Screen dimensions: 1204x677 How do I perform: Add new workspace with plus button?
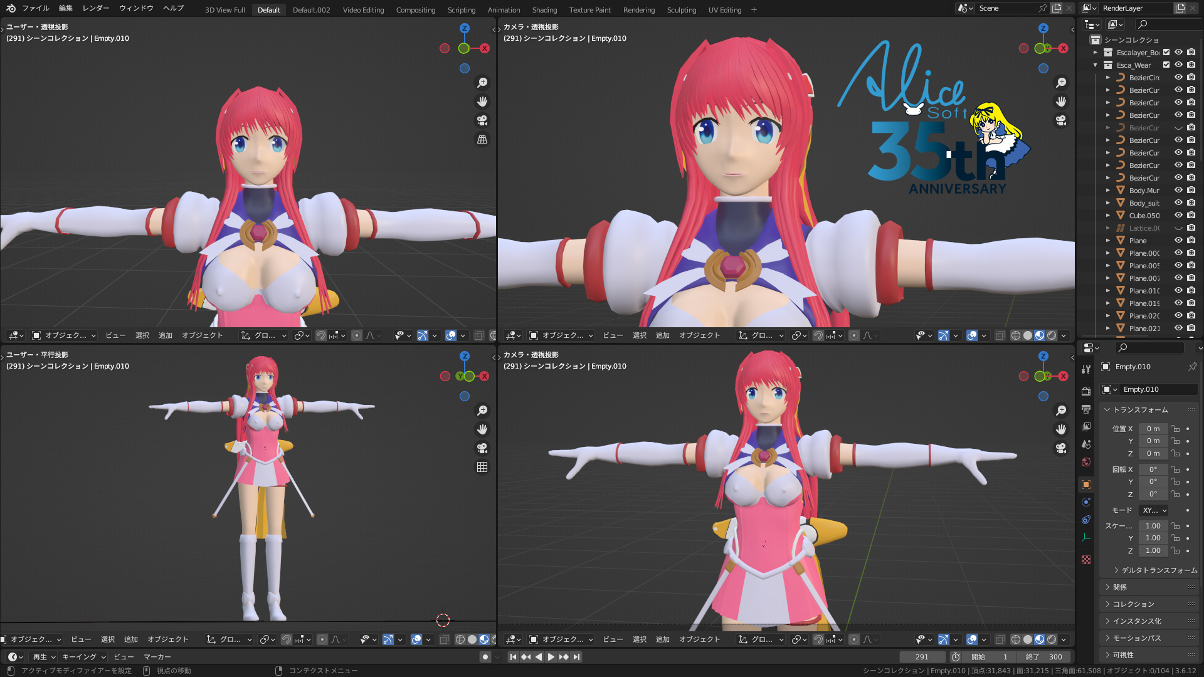tap(754, 10)
